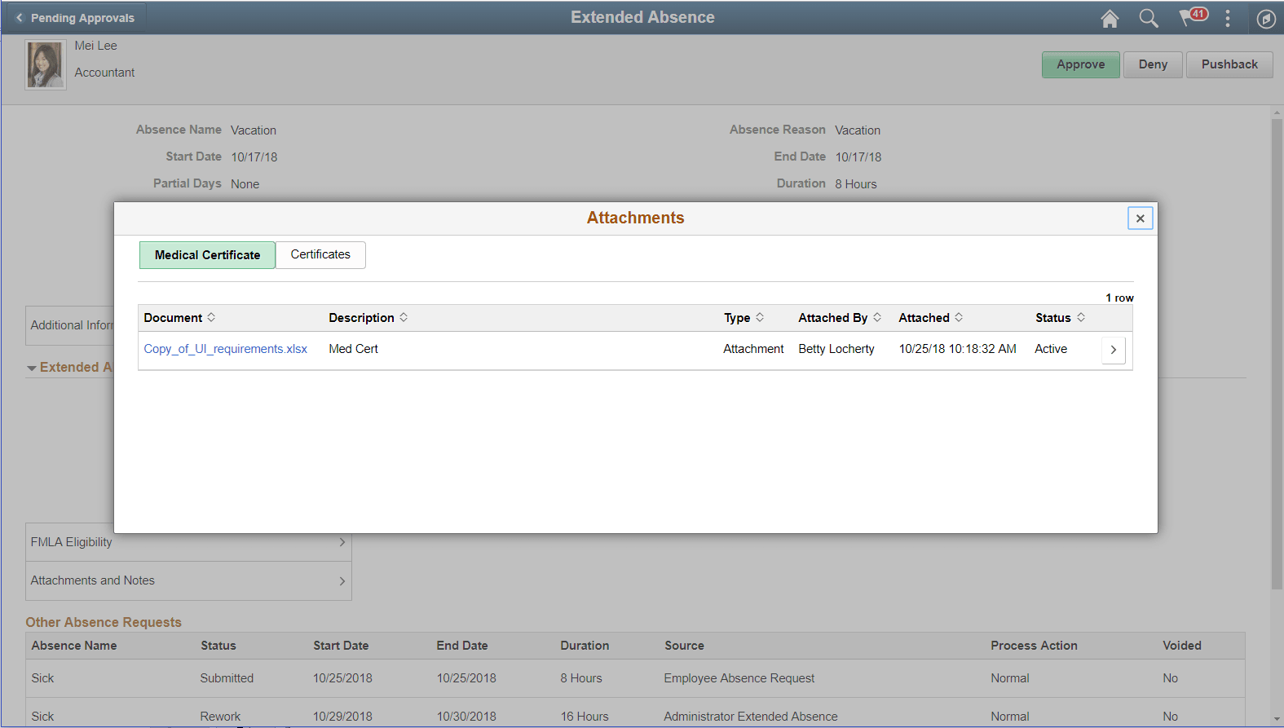Open the Additional Information row

[70, 325]
